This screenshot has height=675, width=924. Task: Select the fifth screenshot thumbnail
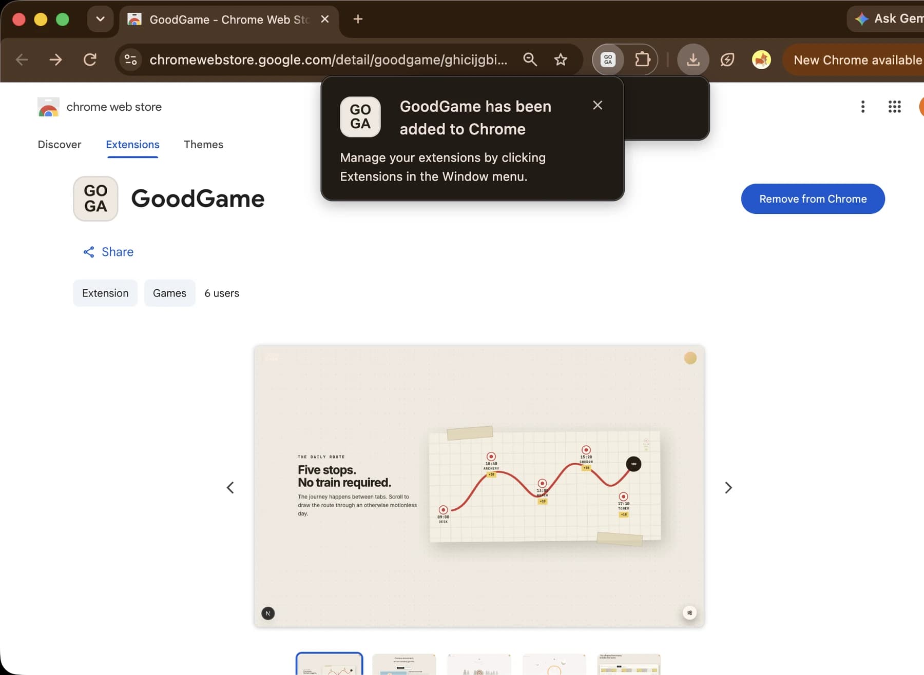[x=629, y=664]
